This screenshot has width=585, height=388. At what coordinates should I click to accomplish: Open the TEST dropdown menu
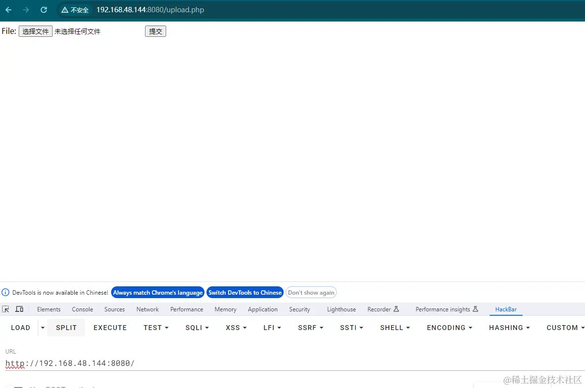156,328
